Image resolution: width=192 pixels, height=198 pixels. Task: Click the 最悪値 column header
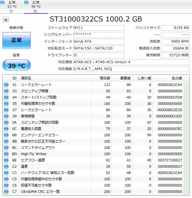122,78
